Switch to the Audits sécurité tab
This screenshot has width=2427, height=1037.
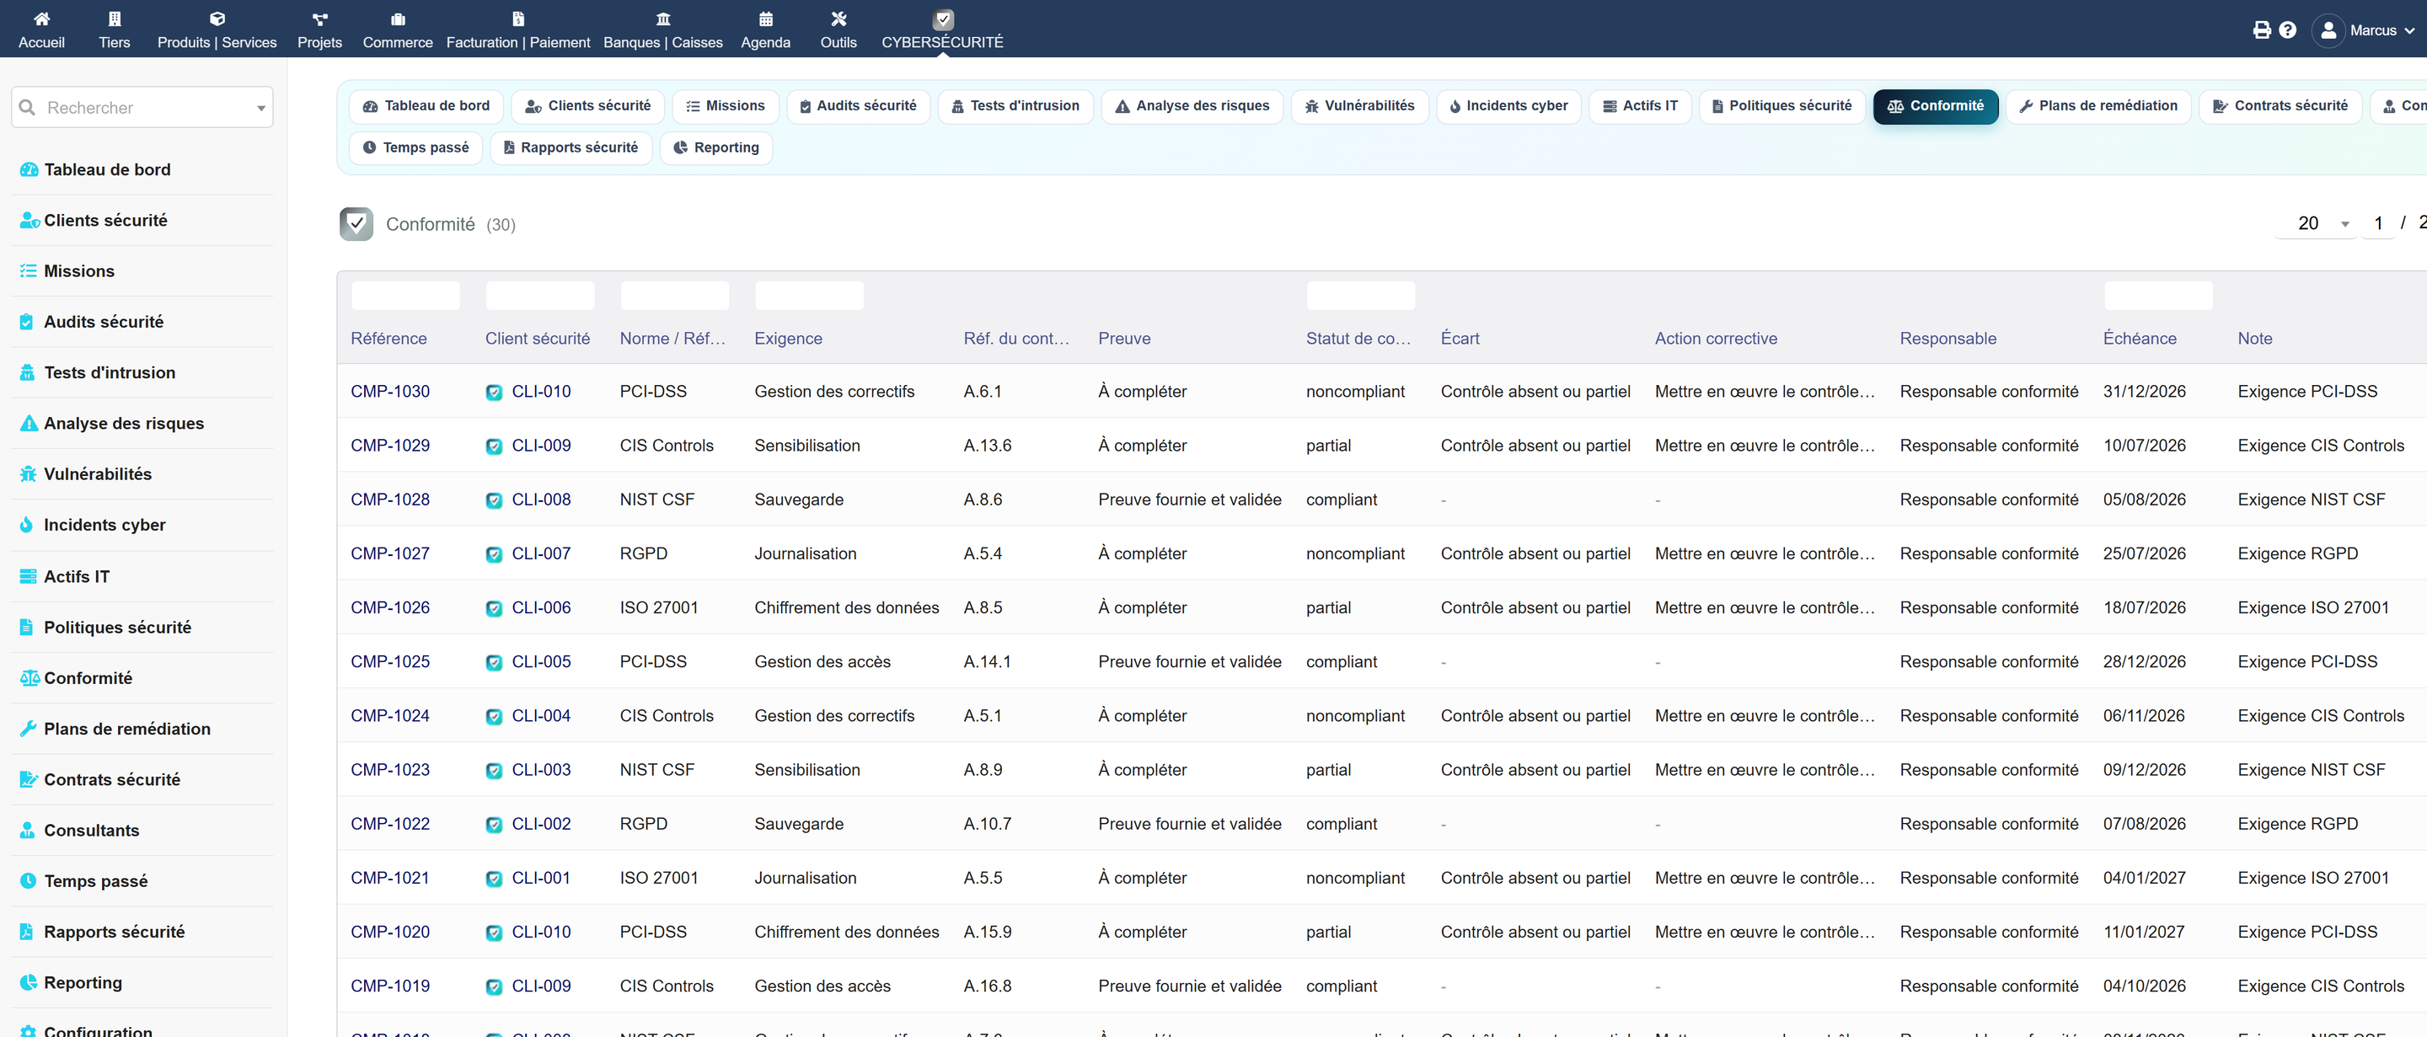click(859, 105)
